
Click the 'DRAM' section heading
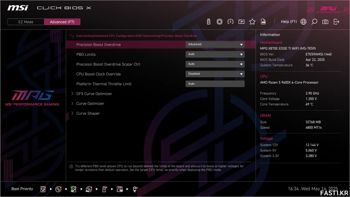click(265, 116)
